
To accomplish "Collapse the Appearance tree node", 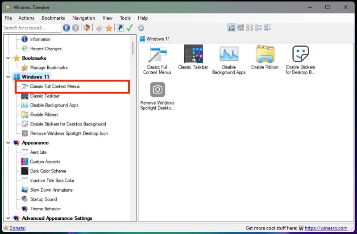I will 8,143.
